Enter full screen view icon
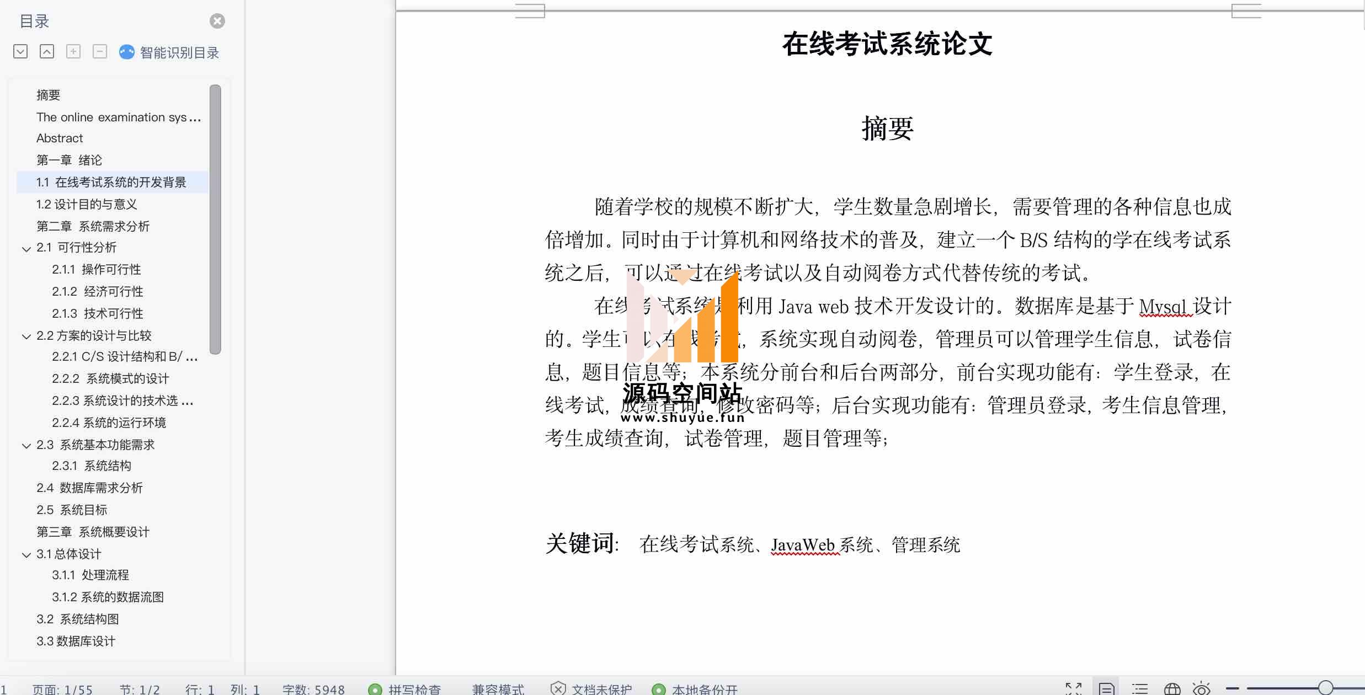1365x695 pixels. 1074,688
